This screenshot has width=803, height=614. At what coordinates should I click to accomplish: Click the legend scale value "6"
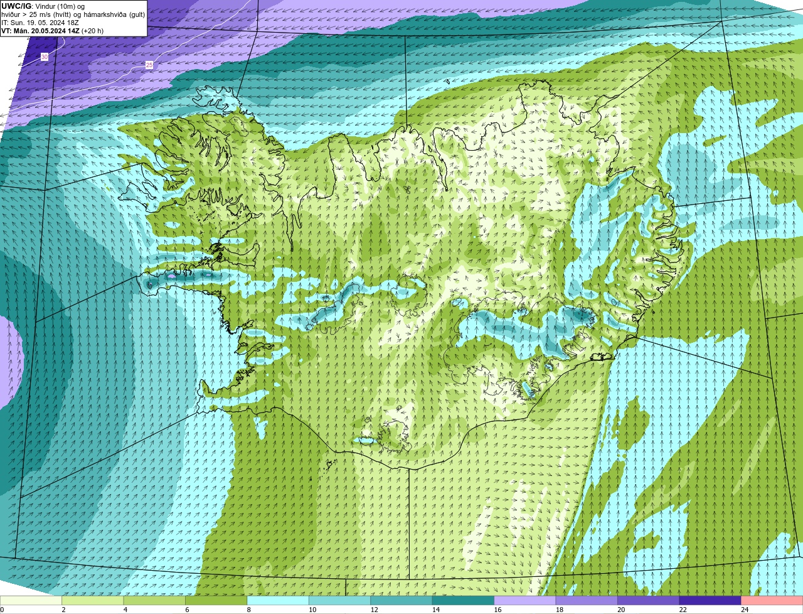[186, 610]
